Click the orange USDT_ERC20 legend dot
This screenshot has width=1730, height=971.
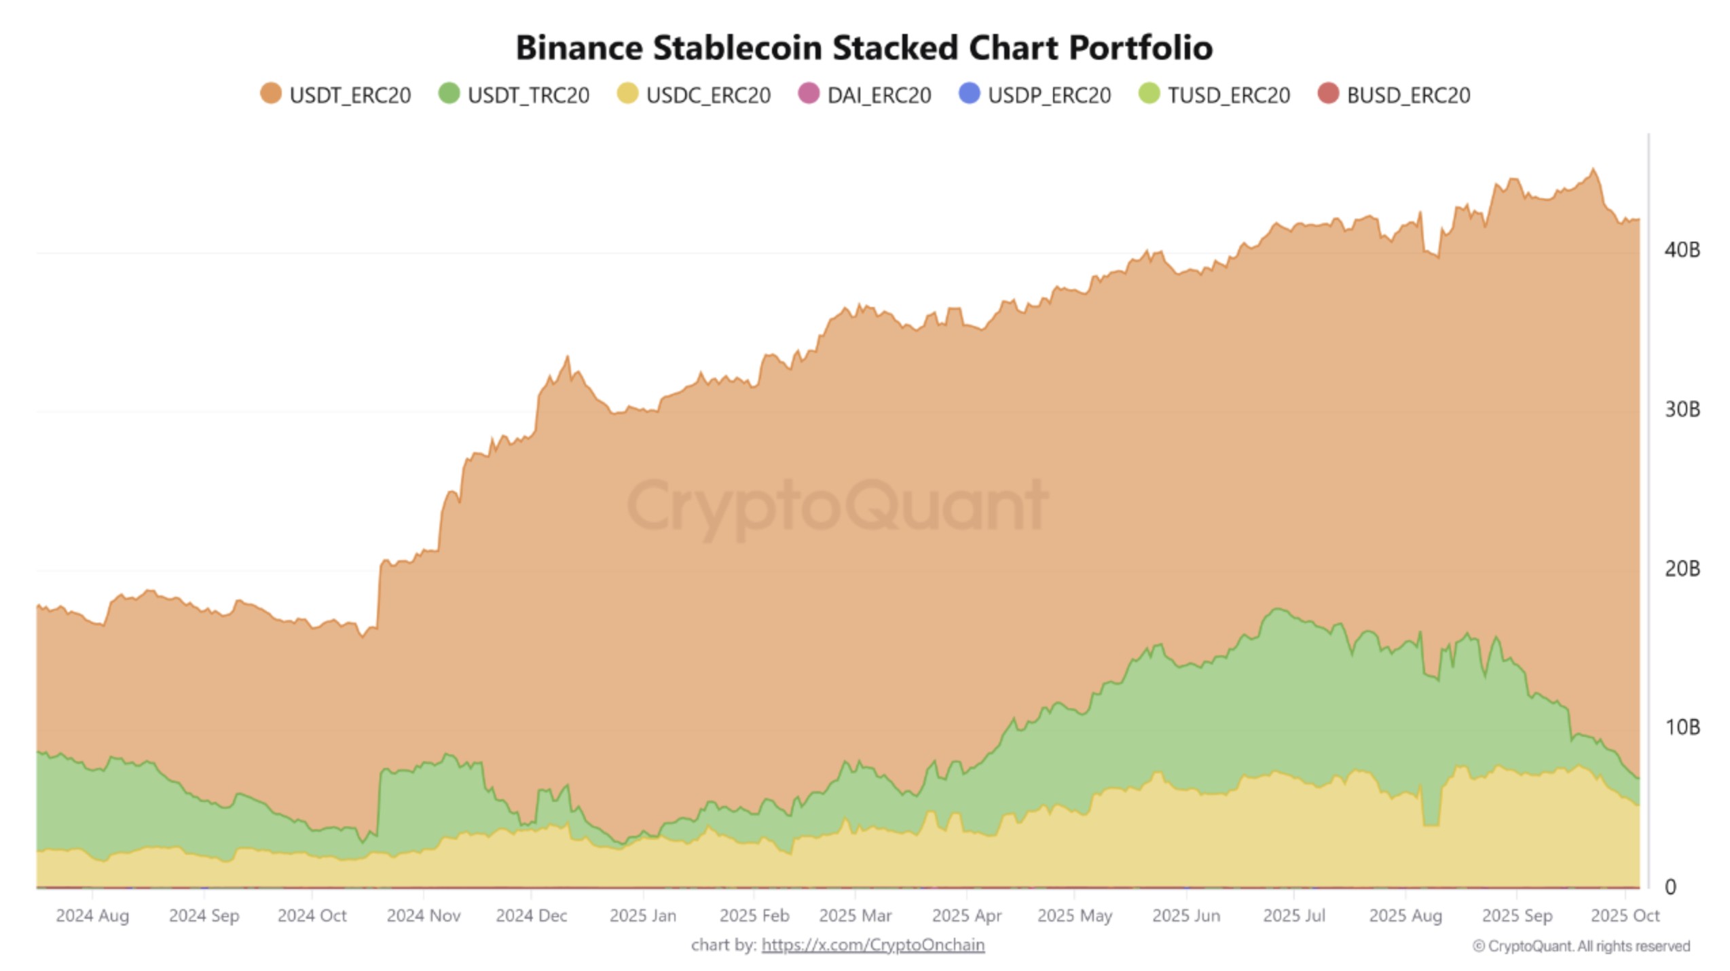point(271,94)
